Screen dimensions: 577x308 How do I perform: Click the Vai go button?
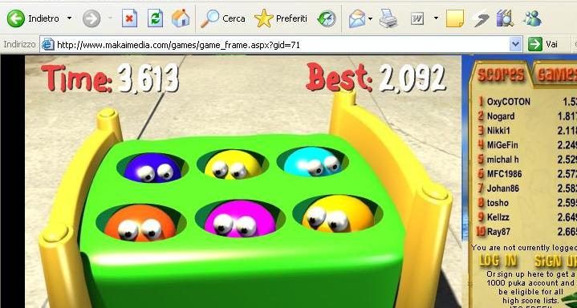tap(543, 45)
